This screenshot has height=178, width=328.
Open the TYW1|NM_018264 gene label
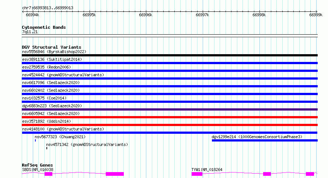(207, 170)
